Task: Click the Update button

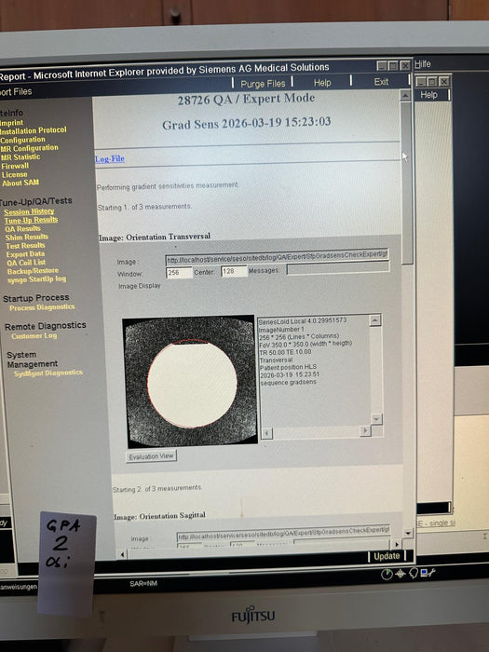Action: (387, 556)
